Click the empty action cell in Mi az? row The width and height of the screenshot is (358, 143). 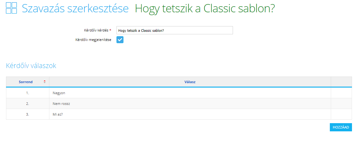click(341, 114)
